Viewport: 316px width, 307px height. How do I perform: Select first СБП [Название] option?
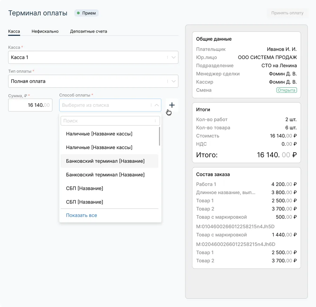(x=110, y=188)
